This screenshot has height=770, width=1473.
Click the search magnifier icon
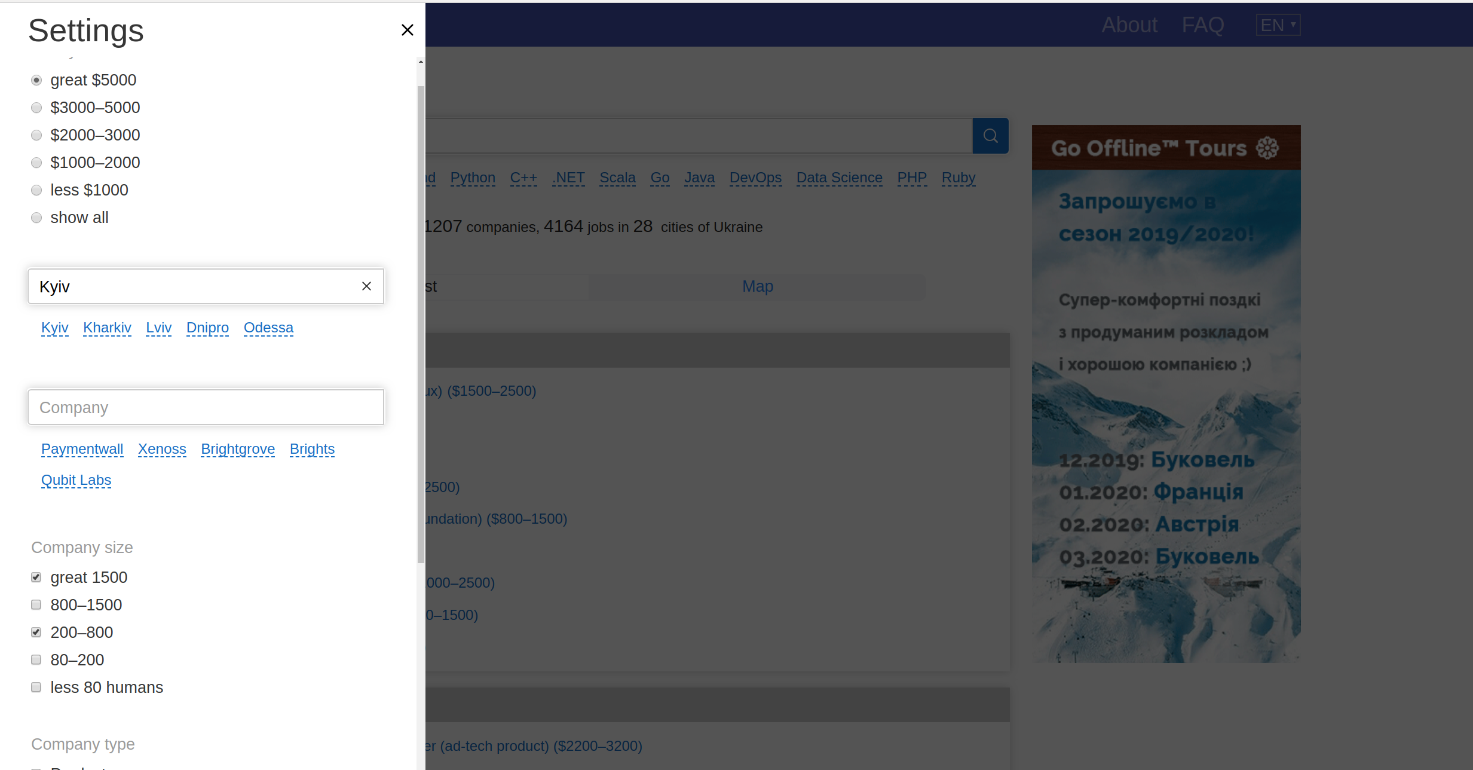pyautogui.click(x=990, y=136)
